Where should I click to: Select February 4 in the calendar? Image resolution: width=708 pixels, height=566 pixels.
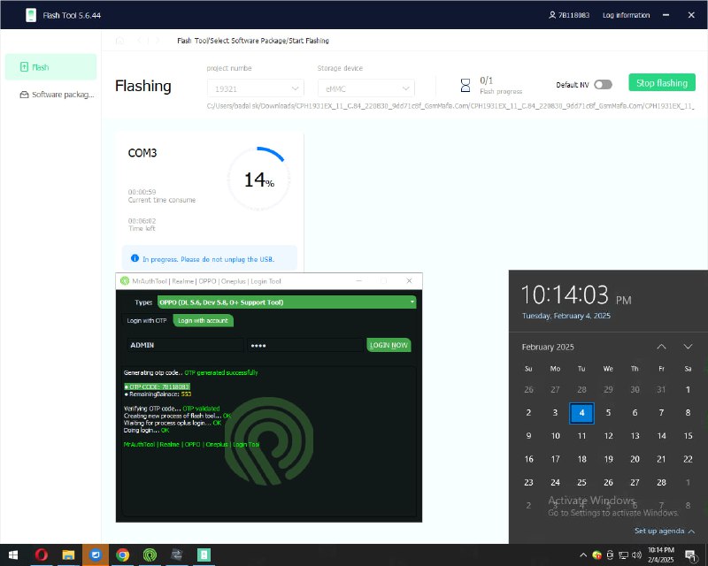pyautogui.click(x=581, y=412)
